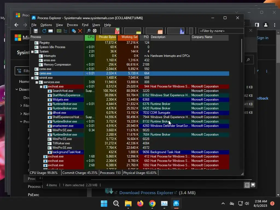Open the Options menu
The width and height of the screenshot is (280, 210).
(x=46, y=25)
